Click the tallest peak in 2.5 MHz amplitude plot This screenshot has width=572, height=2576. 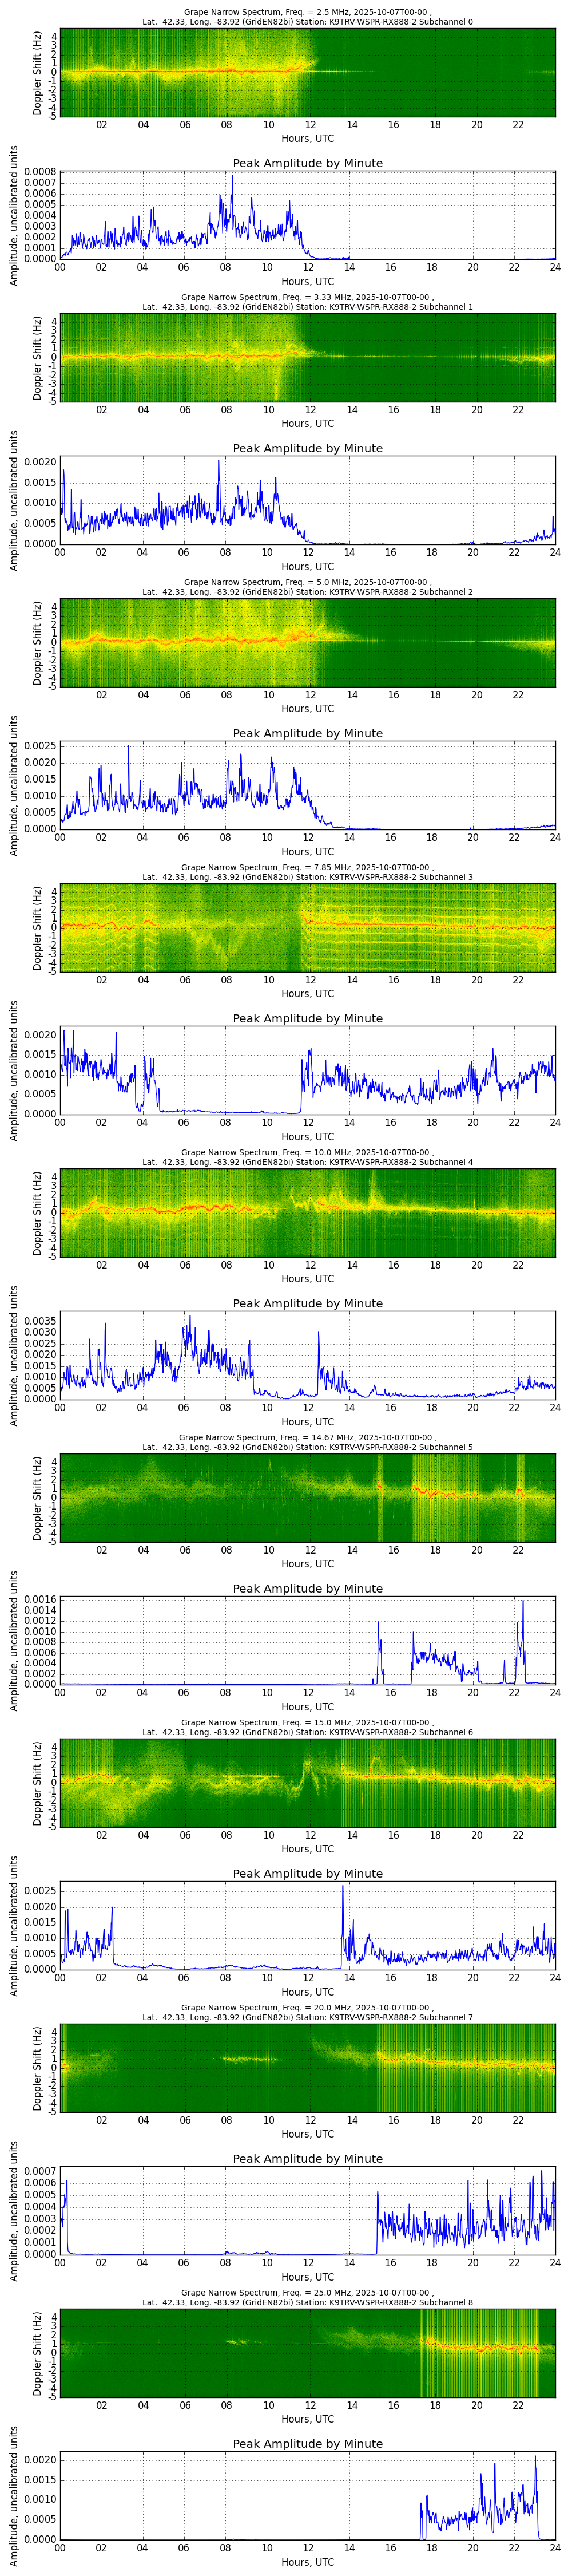(232, 177)
